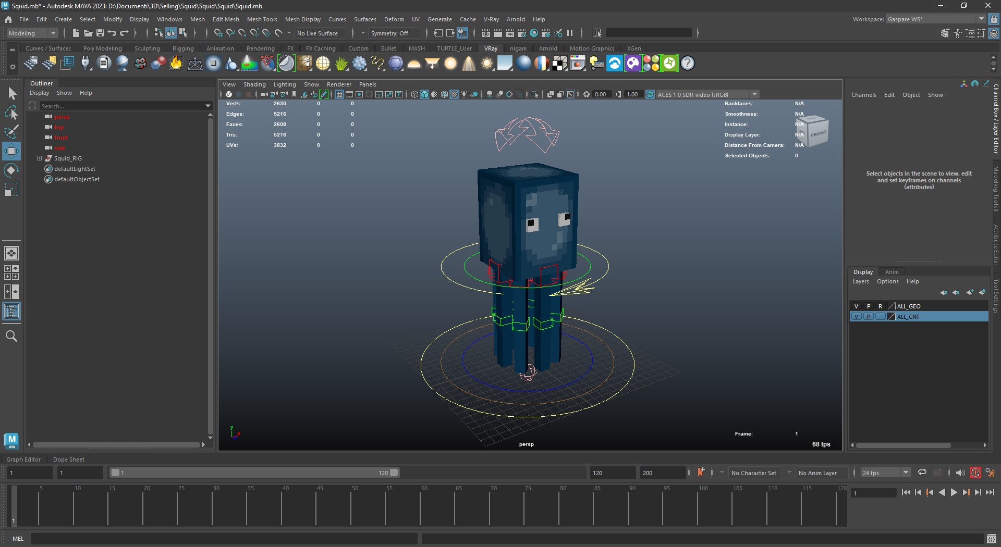The width and height of the screenshot is (1001, 547).
Task: Click the Undo arrow icon
Action: tap(112, 33)
